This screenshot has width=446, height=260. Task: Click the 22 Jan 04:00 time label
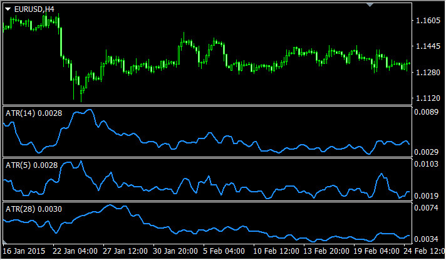pos(75,251)
